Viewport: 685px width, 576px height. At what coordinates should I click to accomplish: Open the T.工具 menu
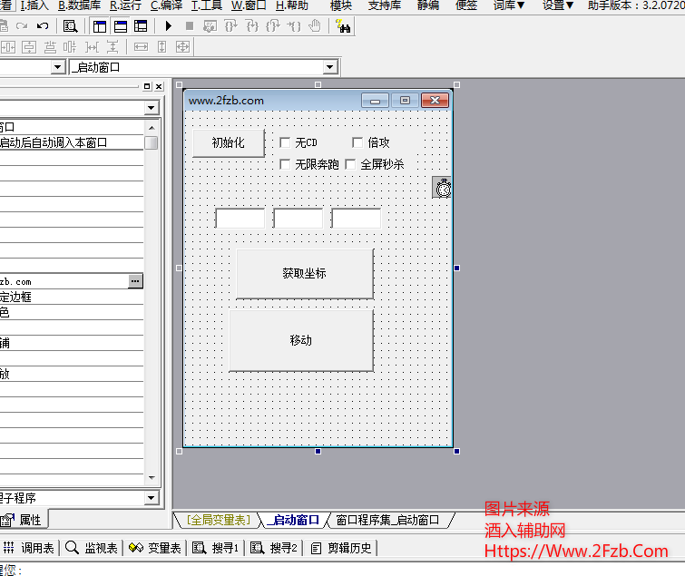(207, 5)
